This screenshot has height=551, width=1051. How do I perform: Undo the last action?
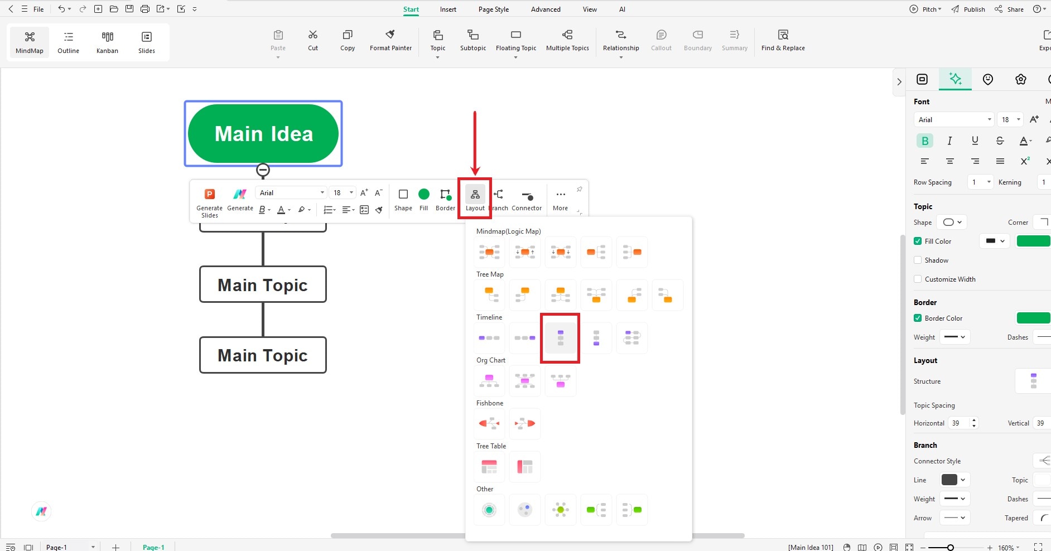(x=61, y=9)
